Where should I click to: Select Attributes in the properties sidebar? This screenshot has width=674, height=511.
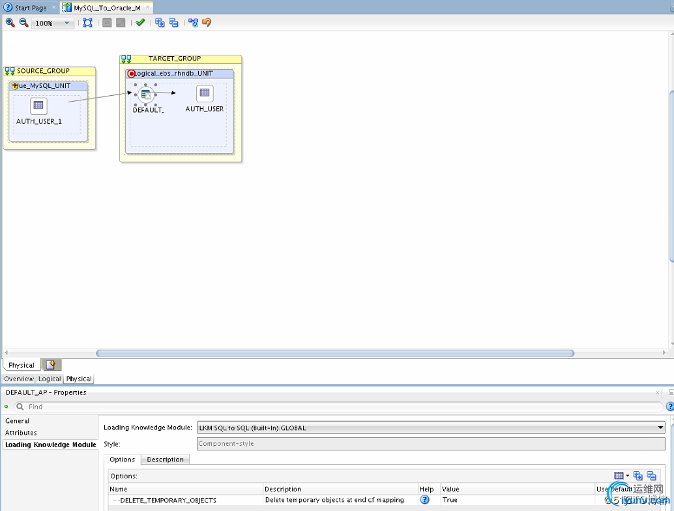pyautogui.click(x=21, y=433)
